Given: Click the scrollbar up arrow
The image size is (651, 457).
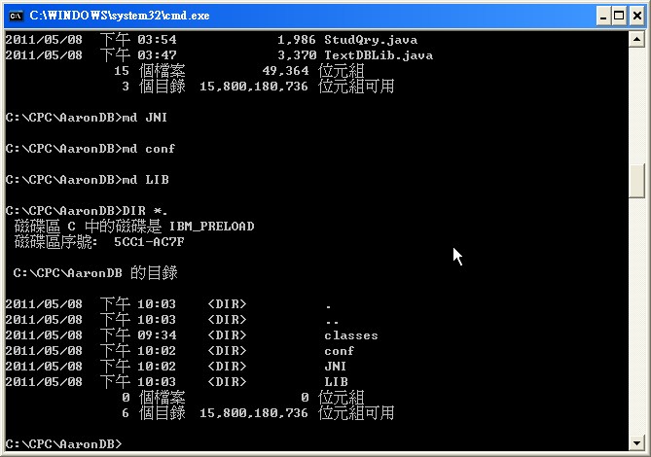Looking at the screenshot, I should 636,40.
